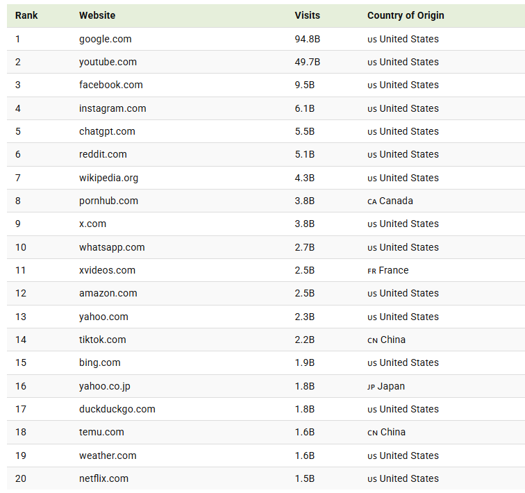This screenshot has height=493, width=525.
Task: Click the Rank column header
Action: point(26,15)
